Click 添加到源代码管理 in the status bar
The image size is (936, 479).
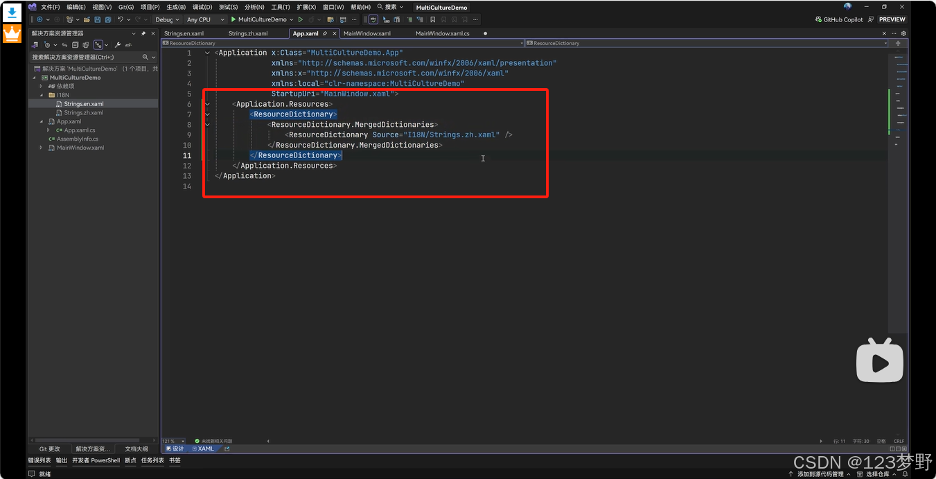coord(821,473)
